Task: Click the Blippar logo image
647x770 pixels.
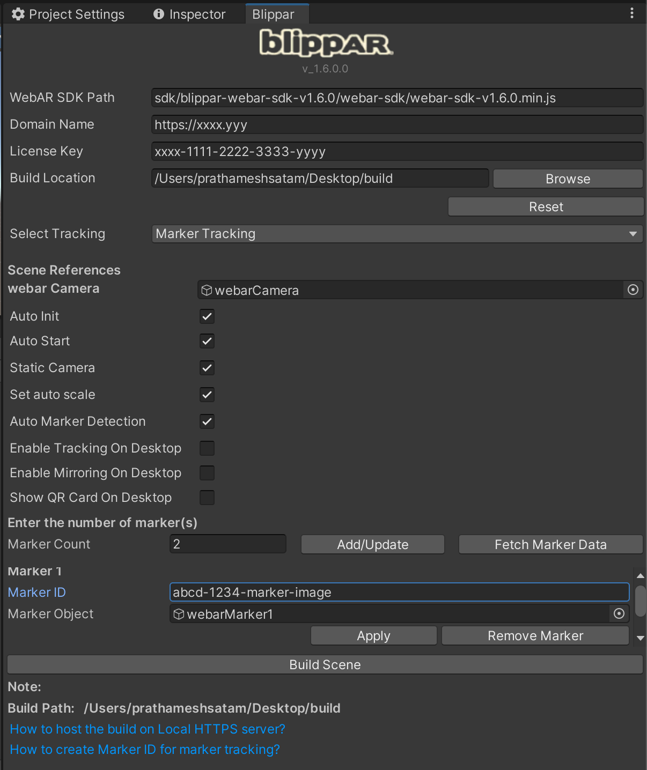Action: [x=326, y=43]
